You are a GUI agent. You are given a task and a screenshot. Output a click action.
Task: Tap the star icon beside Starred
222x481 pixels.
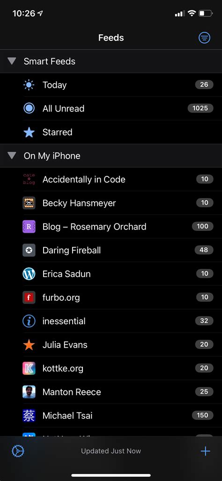[x=29, y=132]
